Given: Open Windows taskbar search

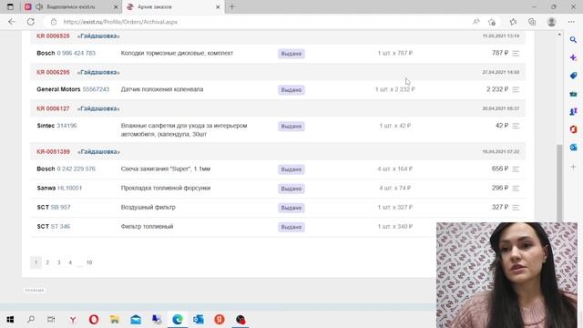Looking at the screenshot, I should 31,320.
